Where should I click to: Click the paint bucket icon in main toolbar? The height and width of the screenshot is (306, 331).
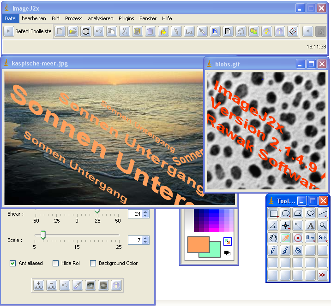click(163, 32)
